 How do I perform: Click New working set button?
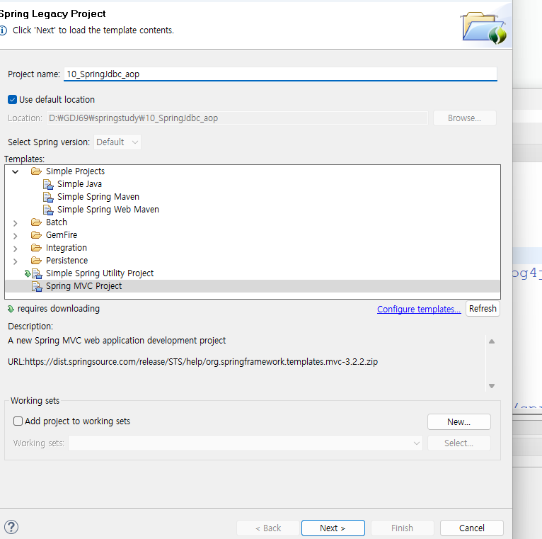point(459,421)
